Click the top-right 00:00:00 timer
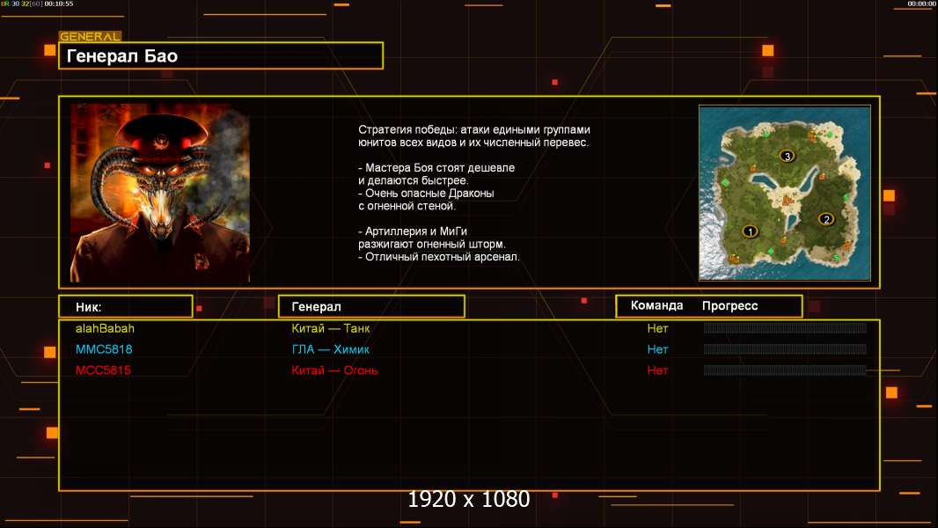Screen dimensions: 938x528 pyautogui.click(x=922, y=4)
